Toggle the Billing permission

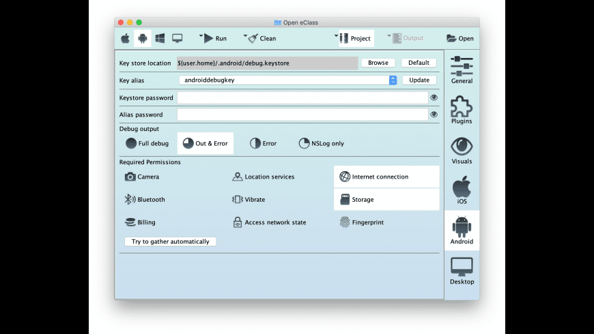click(140, 222)
